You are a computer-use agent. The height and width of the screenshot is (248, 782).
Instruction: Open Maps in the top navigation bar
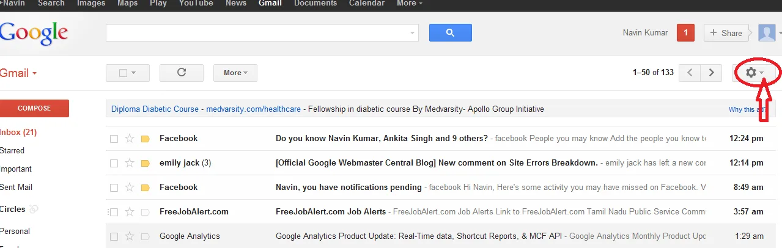(x=127, y=3)
